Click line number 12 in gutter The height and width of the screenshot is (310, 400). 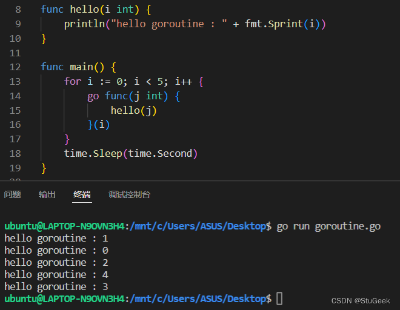[x=15, y=67]
